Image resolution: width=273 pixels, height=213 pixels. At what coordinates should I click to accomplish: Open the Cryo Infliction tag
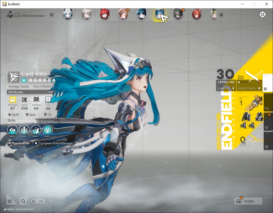tap(43, 86)
